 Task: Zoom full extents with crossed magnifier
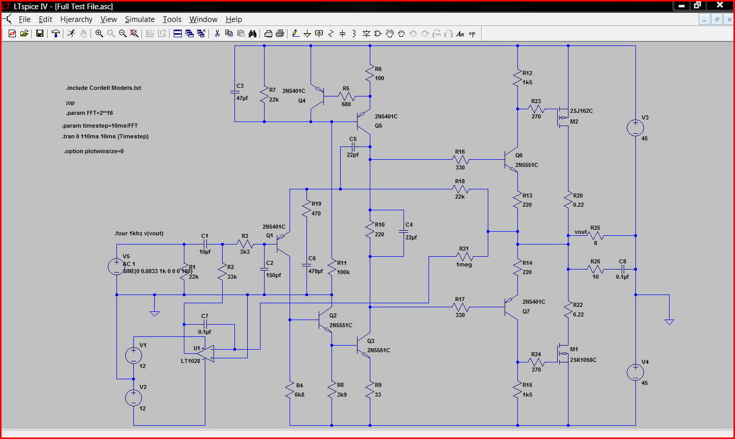pos(134,34)
